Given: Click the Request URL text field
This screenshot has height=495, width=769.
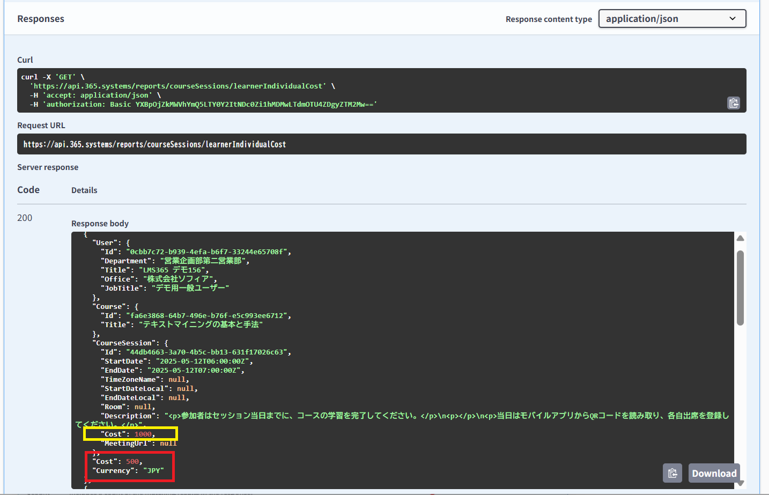Looking at the screenshot, I should (382, 144).
